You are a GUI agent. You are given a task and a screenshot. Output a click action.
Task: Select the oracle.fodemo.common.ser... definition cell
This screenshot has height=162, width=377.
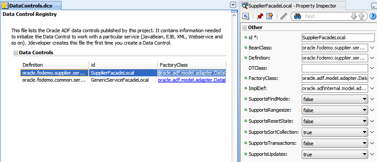point(54,80)
